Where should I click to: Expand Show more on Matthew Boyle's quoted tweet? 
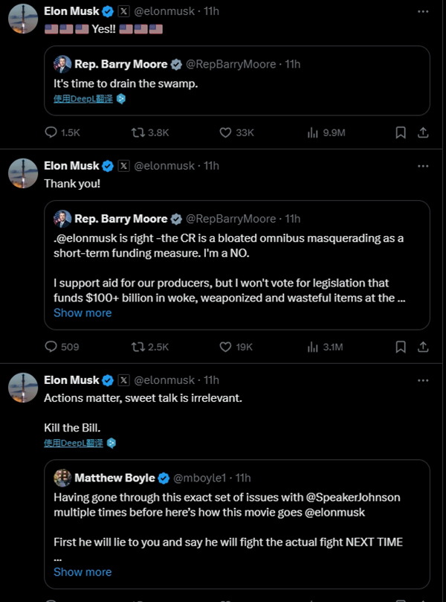point(83,571)
